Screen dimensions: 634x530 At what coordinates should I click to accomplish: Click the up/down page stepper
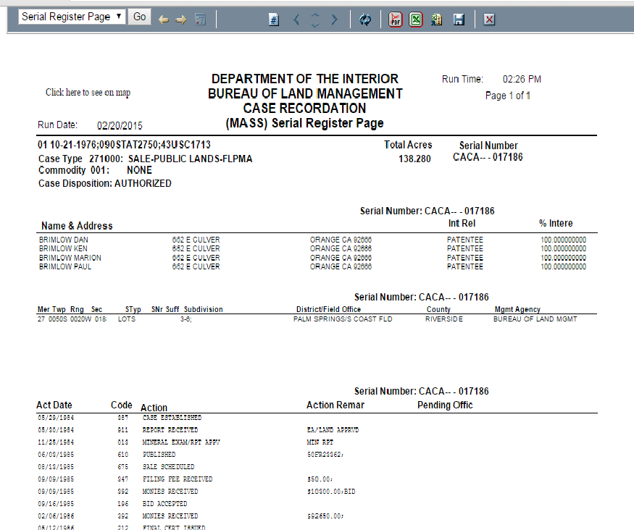(x=315, y=20)
